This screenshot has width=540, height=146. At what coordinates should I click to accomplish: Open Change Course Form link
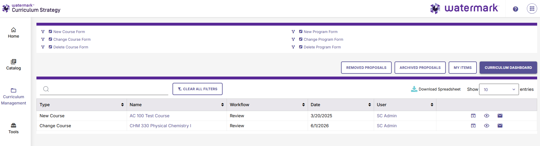[72, 39]
